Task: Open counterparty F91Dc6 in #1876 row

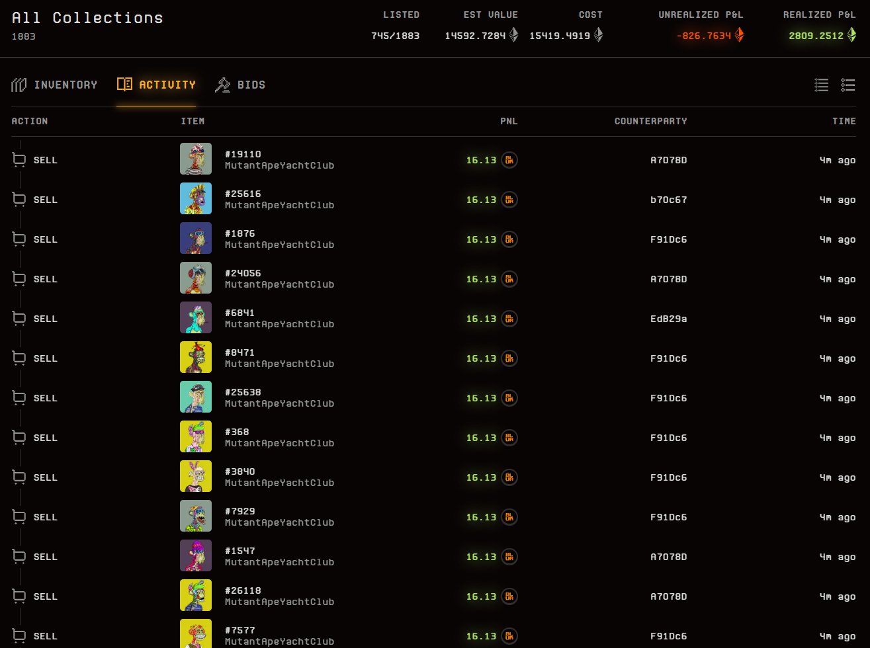Action: click(x=669, y=239)
